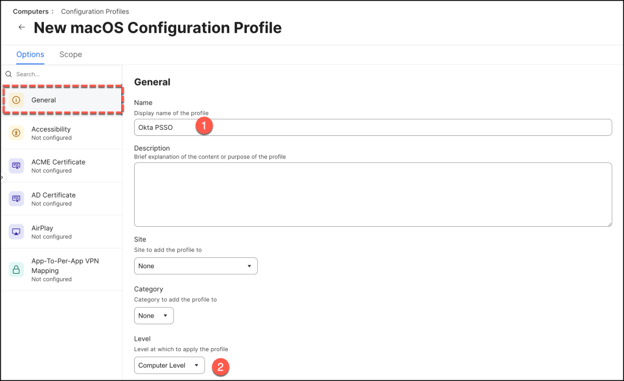The image size is (624, 381).
Task: Open the Site dropdown set to None
Action: 196,266
